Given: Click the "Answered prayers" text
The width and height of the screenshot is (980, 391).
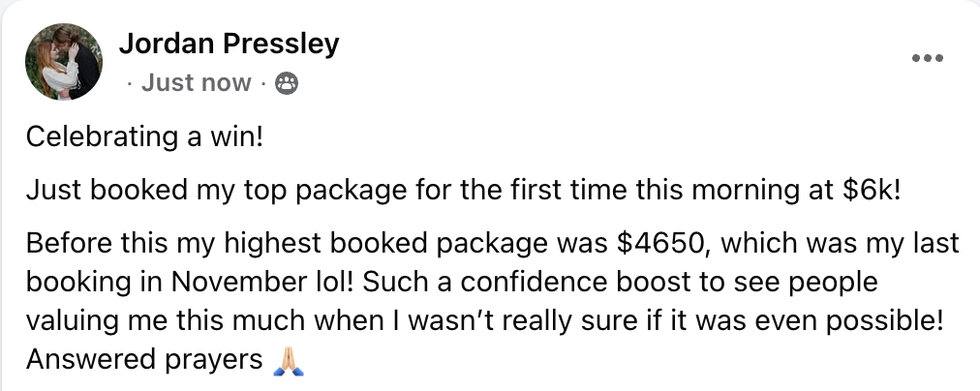Looking at the screenshot, I should [x=144, y=360].
